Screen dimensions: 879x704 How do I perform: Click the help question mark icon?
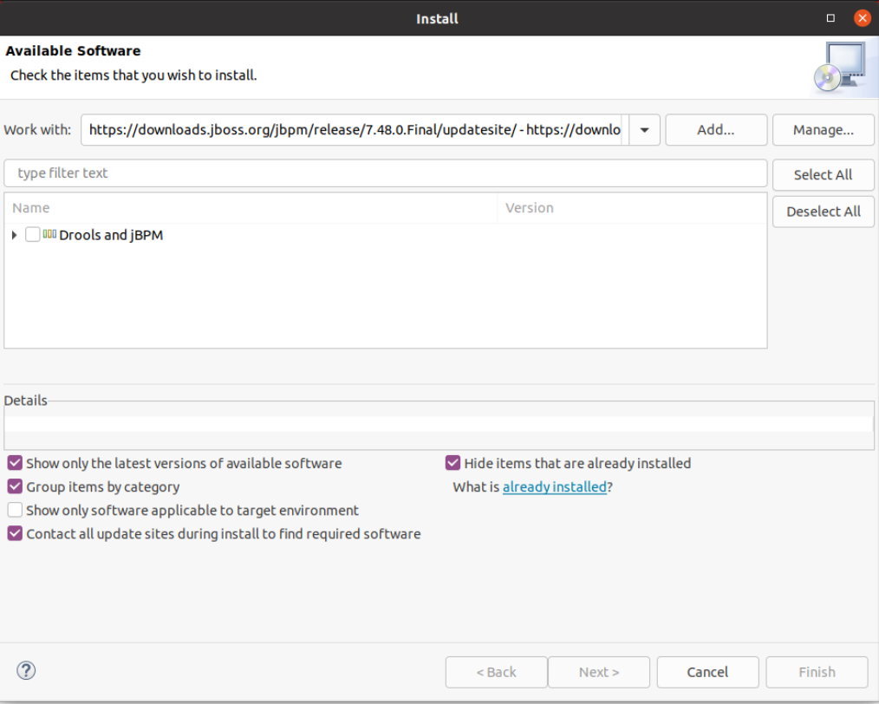(26, 670)
